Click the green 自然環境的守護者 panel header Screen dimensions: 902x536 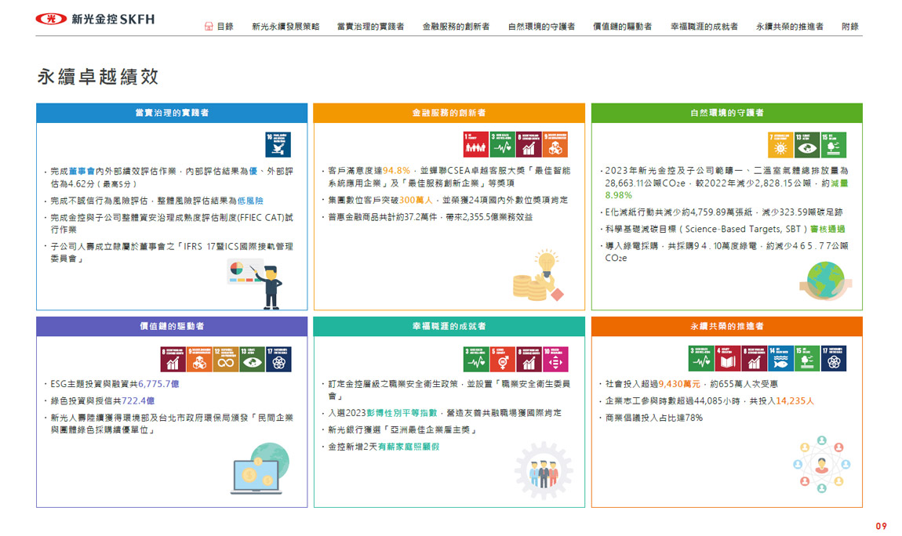tap(726, 113)
